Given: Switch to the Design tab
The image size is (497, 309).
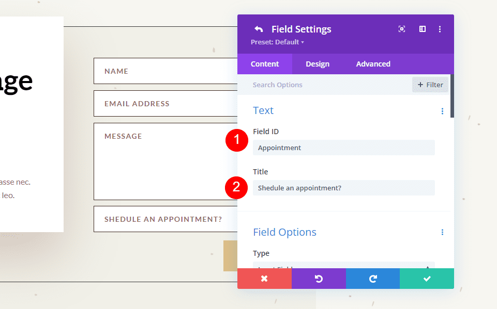Looking at the screenshot, I should click(317, 63).
